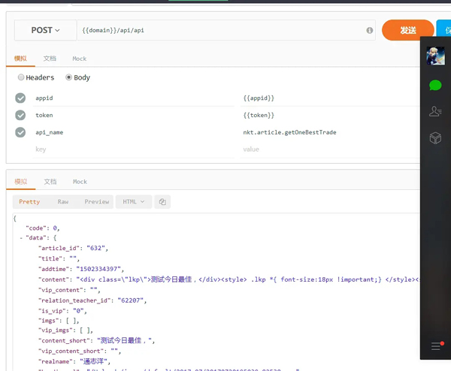The image size is (451, 371).
Task: Uncheck the token parameter row
Action: pos(20,115)
